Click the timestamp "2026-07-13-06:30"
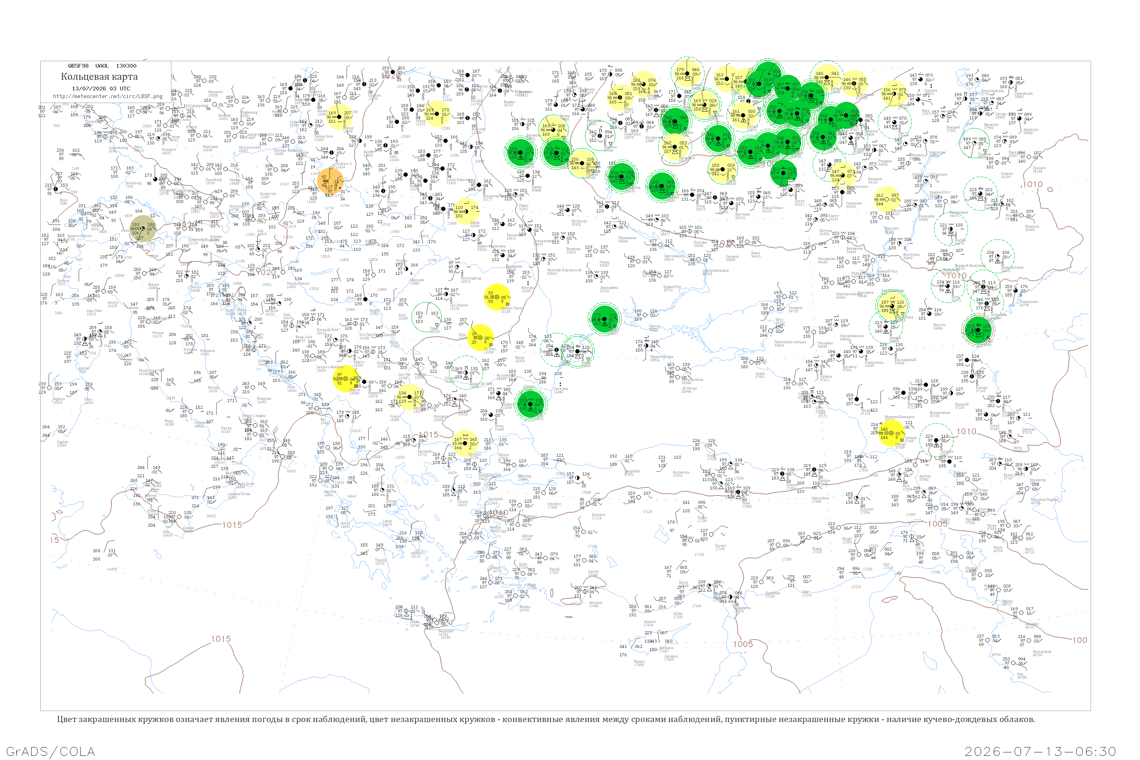The image size is (1140, 760). click(1040, 751)
